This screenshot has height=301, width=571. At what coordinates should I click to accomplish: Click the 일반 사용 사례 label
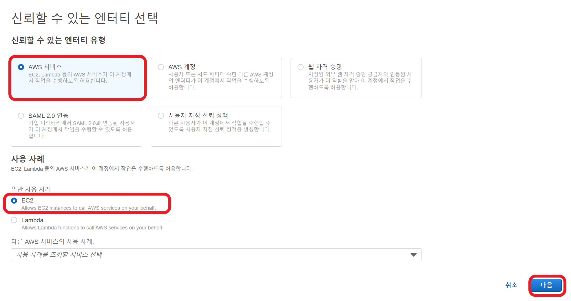(31, 189)
